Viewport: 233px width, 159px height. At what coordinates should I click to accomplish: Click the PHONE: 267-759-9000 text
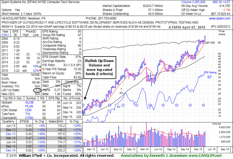[101, 18]
